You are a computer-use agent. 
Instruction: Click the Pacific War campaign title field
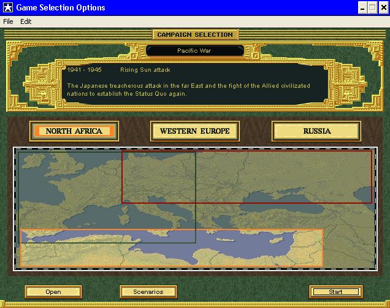coord(194,51)
